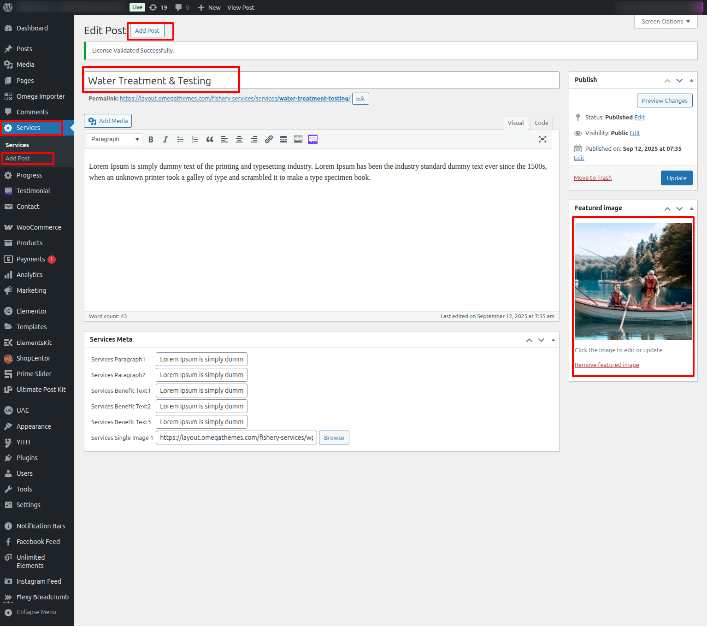Open the Paragraph format dropdown
The image size is (707, 627).
[x=114, y=139]
